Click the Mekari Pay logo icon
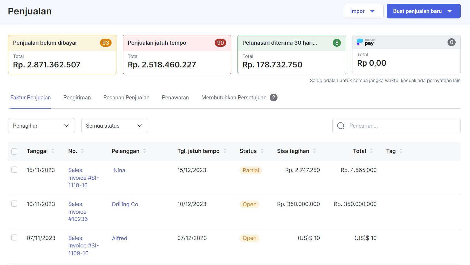This screenshot has width=470, height=265. click(x=366, y=42)
